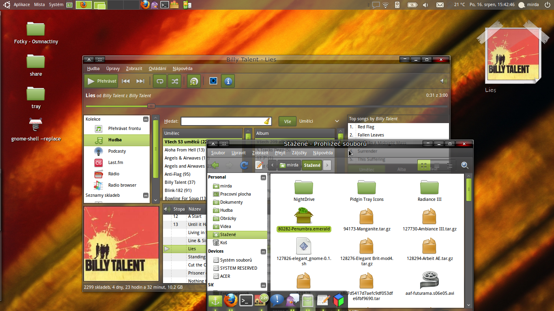Open Pracovní plocha in file sidebar

tap(237, 194)
